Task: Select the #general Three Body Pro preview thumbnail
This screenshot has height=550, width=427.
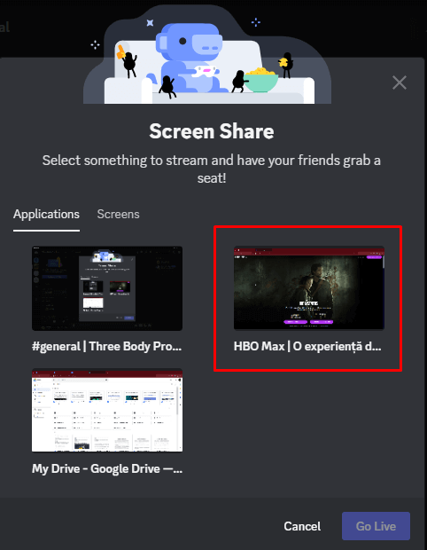Action: pyautogui.click(x=107, y=288)
